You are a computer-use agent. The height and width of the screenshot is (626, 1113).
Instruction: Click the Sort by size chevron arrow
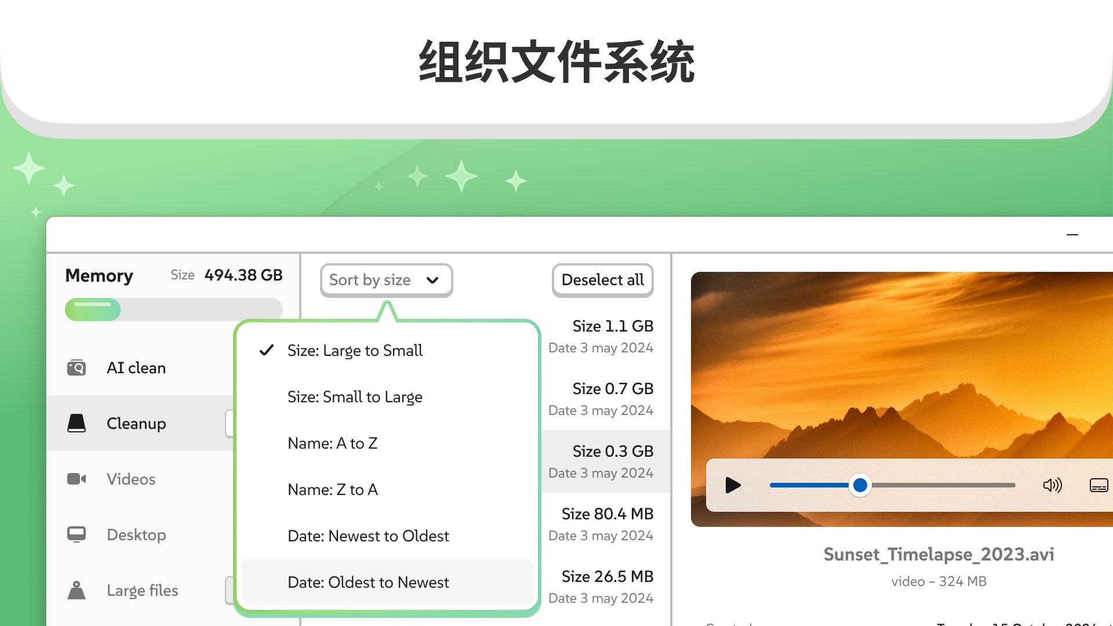432,281
